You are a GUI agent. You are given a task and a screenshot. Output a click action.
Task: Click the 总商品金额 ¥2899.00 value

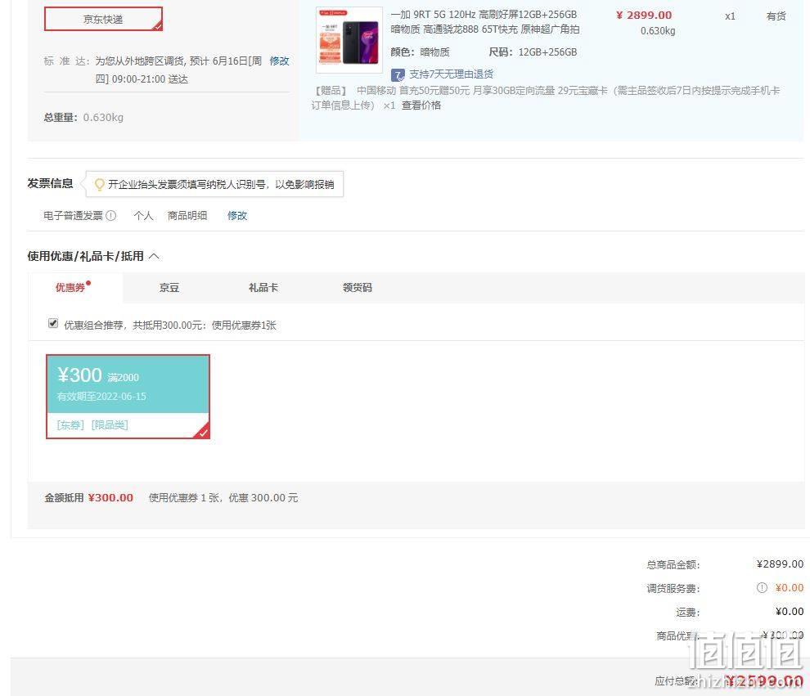(x=780, y=564)
